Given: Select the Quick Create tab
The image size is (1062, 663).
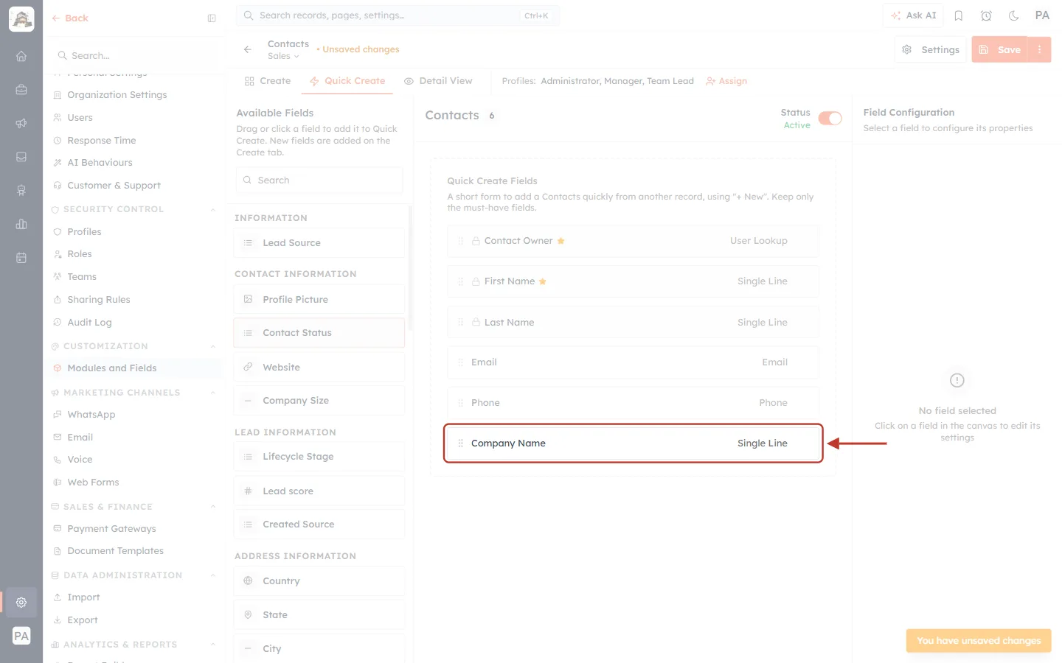Looking at the screenshot, I should tap(347, 81).
